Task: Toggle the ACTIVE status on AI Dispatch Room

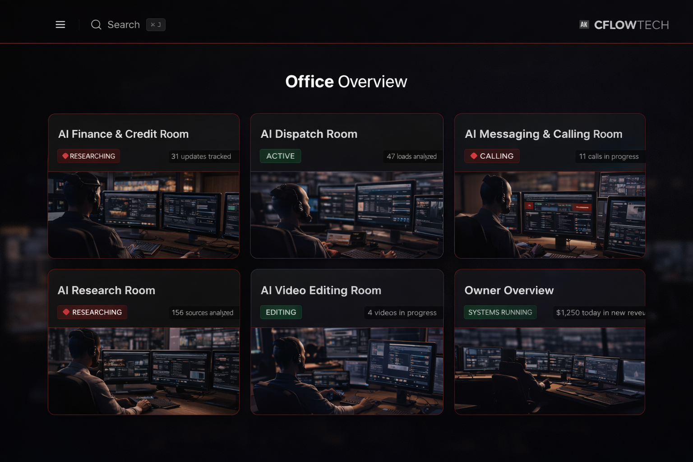Action: (280, 156)
